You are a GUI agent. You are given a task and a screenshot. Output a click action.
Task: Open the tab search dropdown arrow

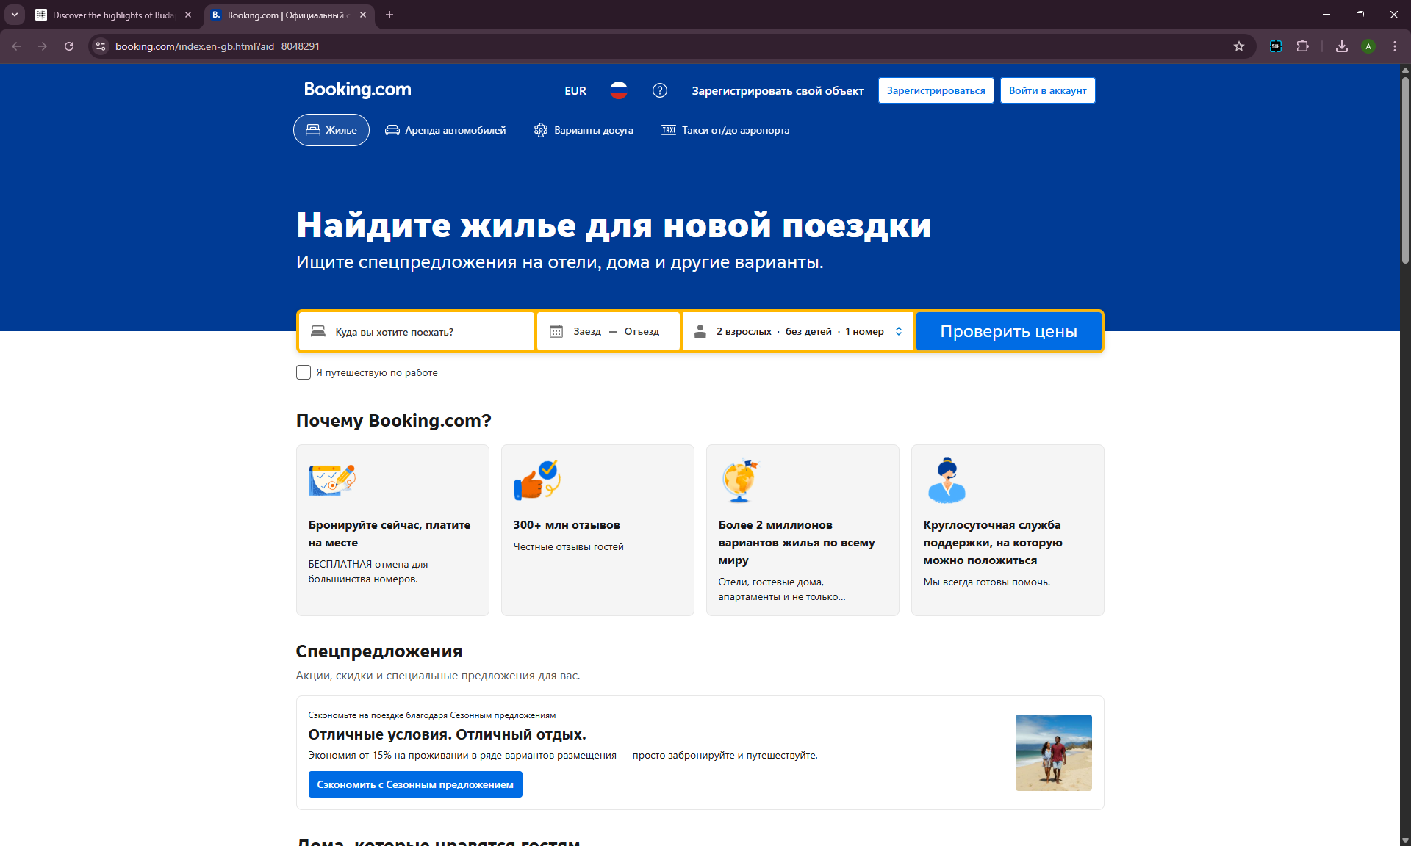tap(14, 15)
